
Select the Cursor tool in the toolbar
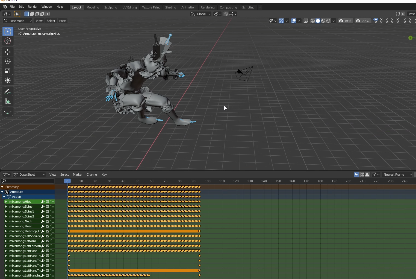[x=8, y=41]
